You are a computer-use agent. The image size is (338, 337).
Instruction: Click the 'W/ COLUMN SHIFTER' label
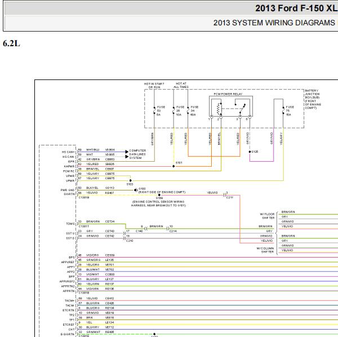(x=265, y=250)
